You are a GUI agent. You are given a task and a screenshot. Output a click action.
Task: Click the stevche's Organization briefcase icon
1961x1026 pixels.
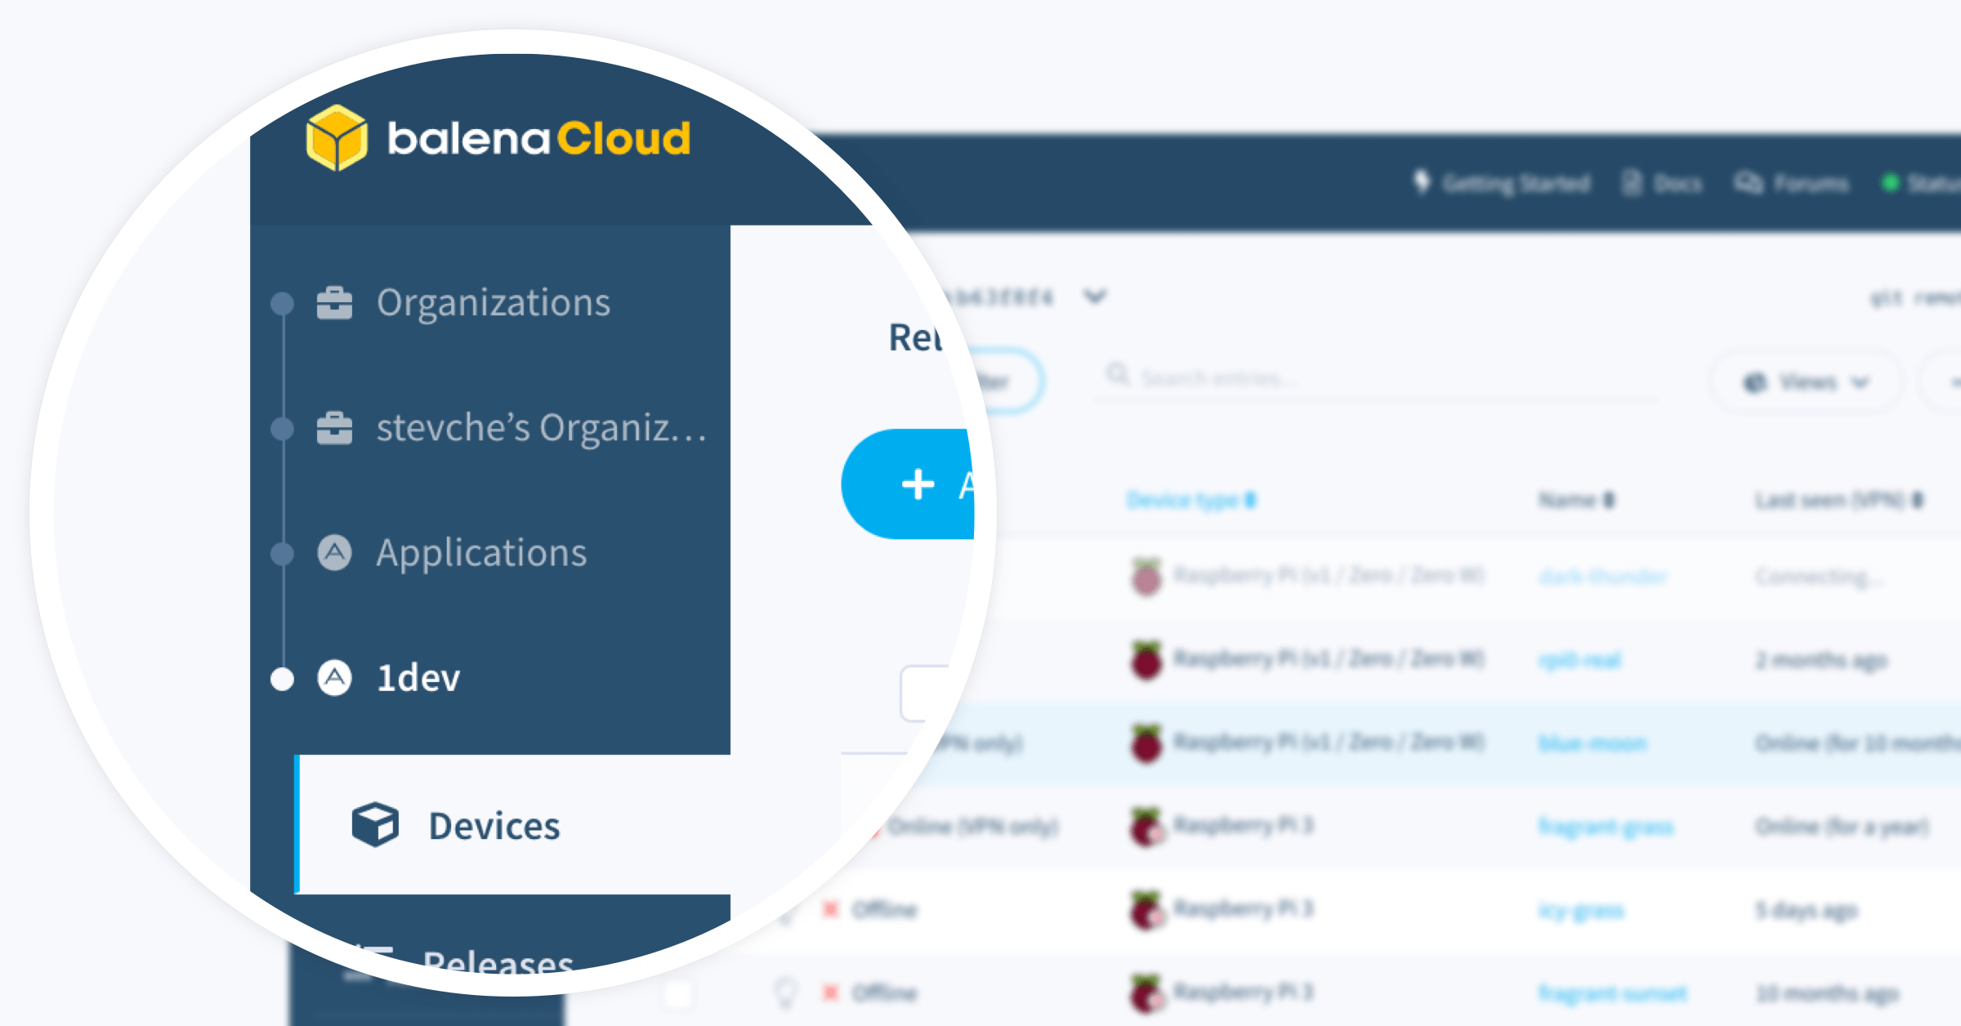click(x=334, y=428)
